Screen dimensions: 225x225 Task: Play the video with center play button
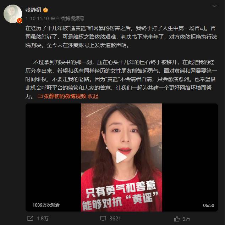[121, 157]
